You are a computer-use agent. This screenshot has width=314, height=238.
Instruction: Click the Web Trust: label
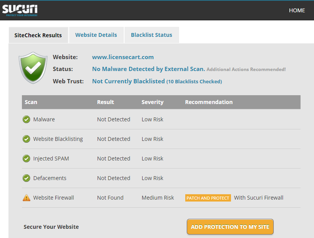click(x=68, y=81)
